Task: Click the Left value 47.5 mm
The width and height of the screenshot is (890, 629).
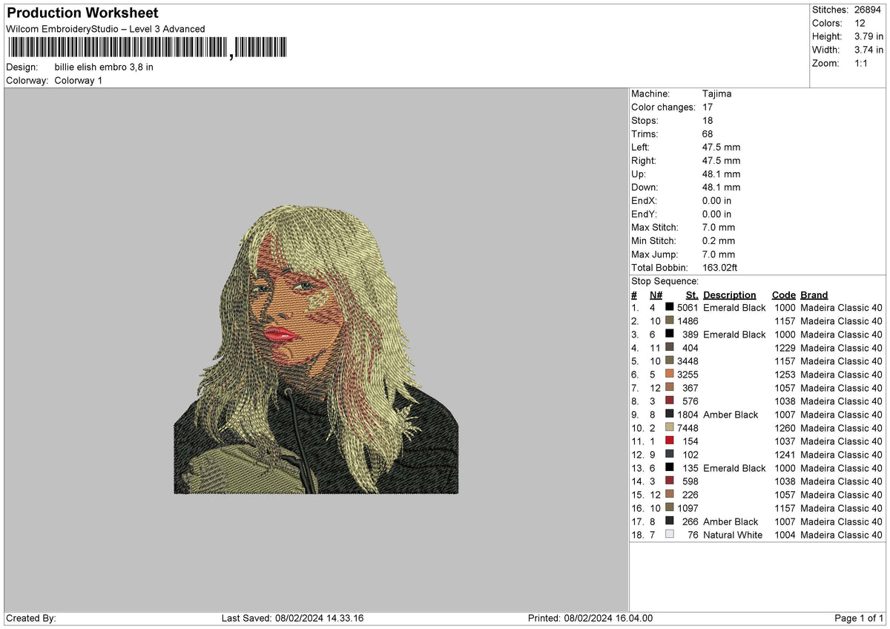Action: tap(721, 147)
